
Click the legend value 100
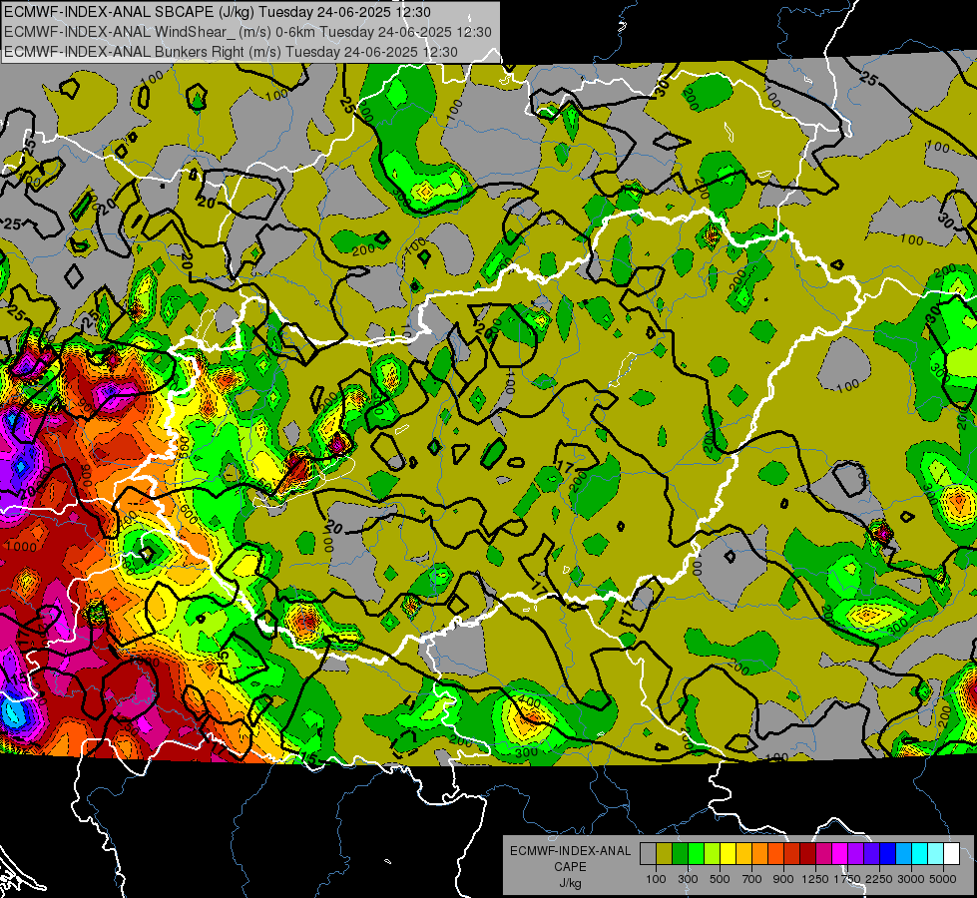(656, 879)
